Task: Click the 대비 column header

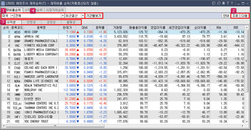Action: tap(85, 27)
